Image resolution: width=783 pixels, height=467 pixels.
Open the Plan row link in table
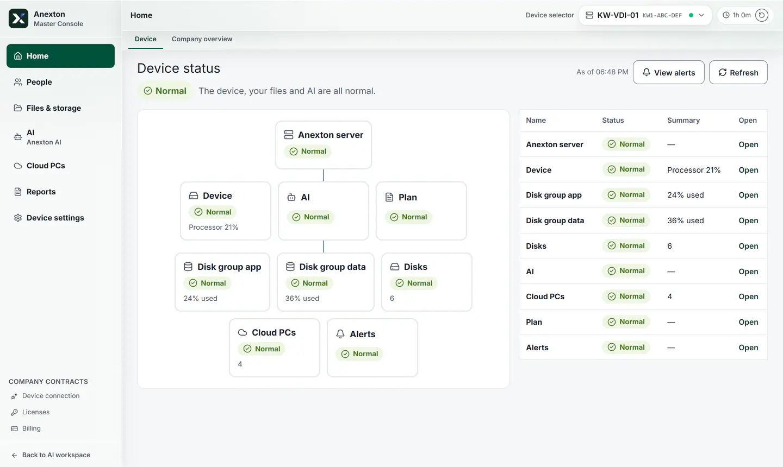[748, 322]
